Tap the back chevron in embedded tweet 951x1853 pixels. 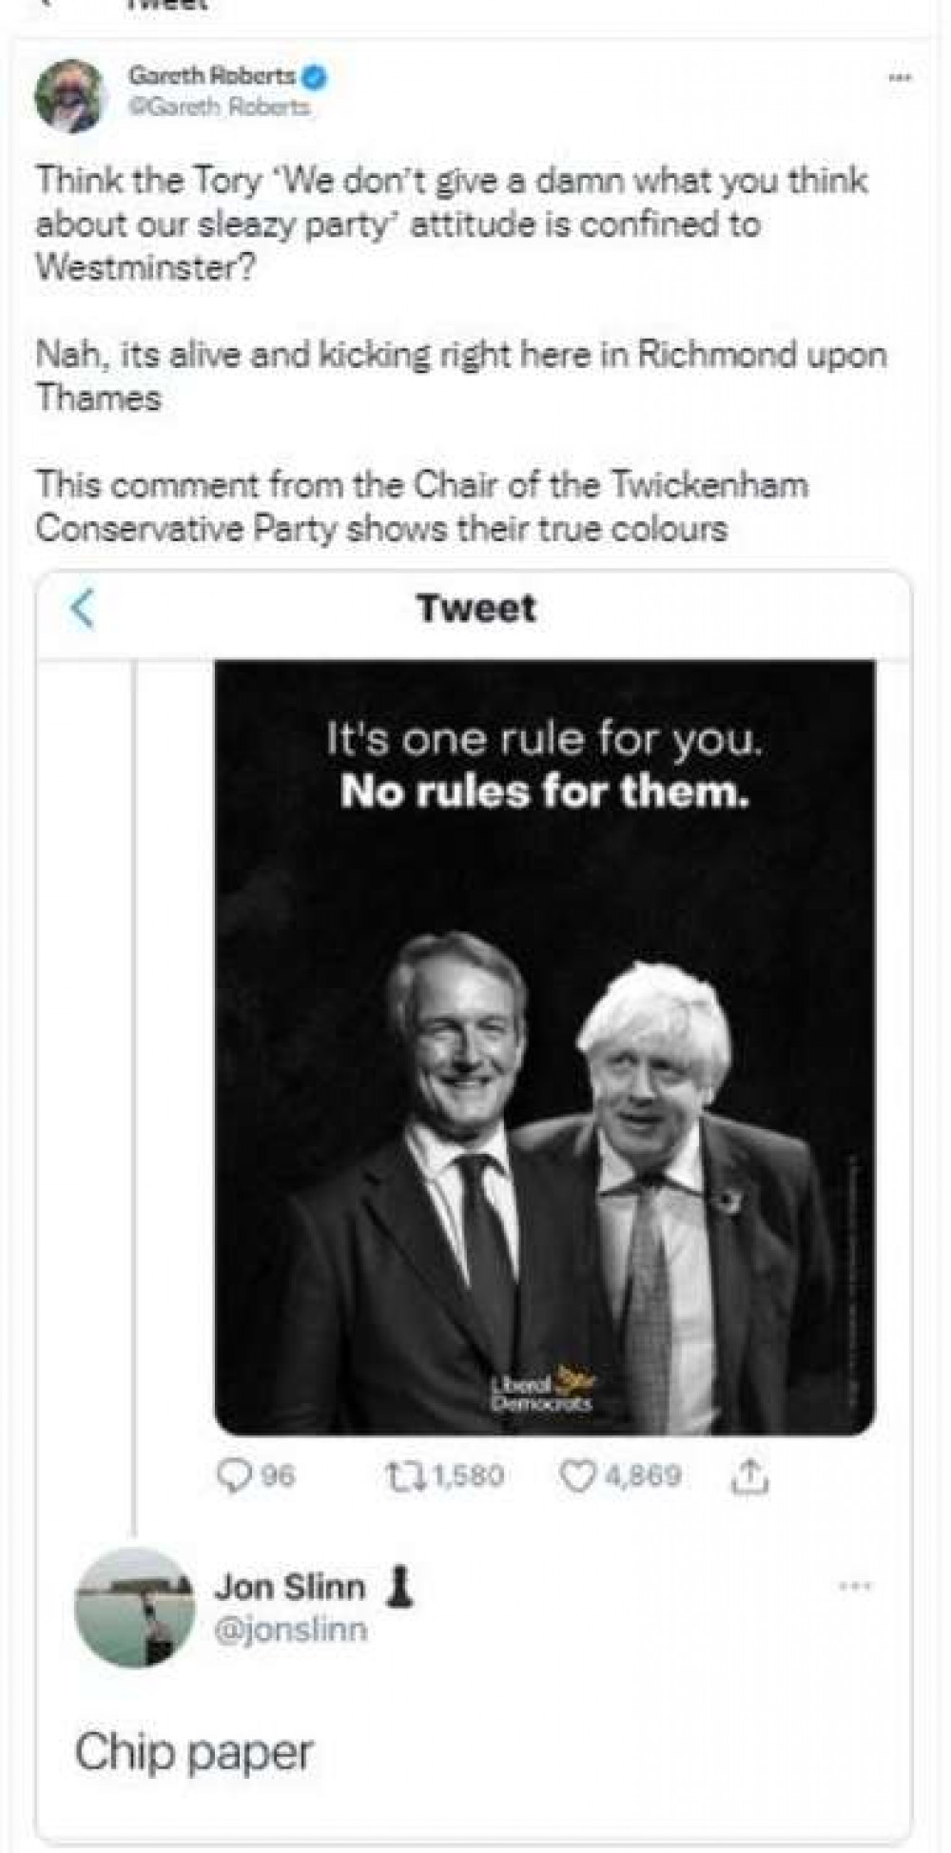pos(83,609)
